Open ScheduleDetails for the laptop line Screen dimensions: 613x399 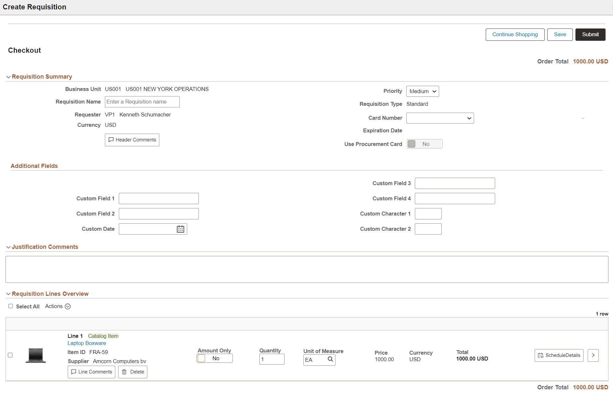point(559,355)
